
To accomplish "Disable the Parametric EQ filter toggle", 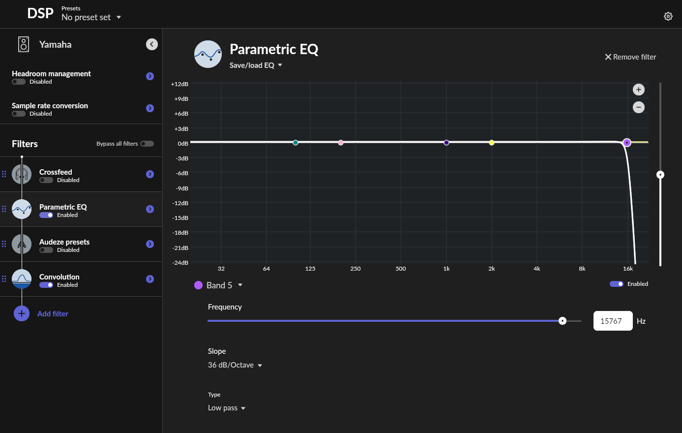I will [46, 215].
